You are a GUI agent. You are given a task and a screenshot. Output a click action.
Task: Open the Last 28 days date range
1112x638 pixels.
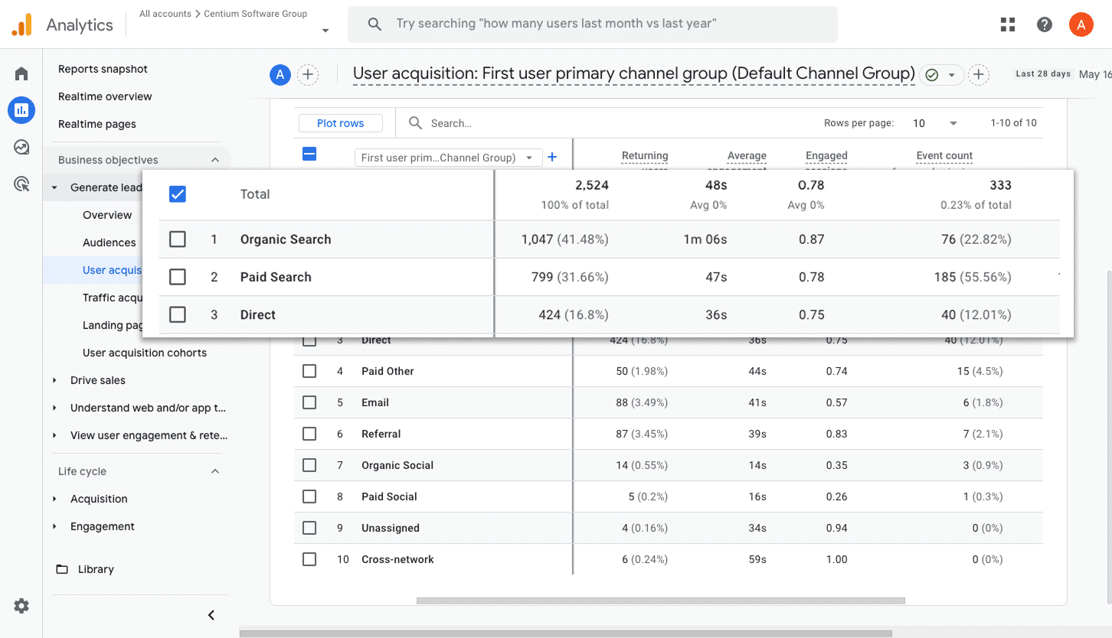pyautogui.click(x=1043, y=74)
